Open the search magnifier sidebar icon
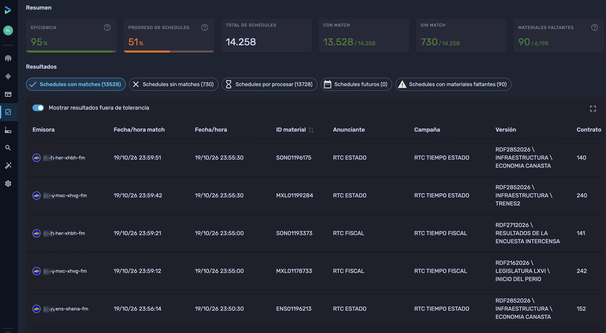The height and width of the screenshot is (333, 606). tap(8, 148)
